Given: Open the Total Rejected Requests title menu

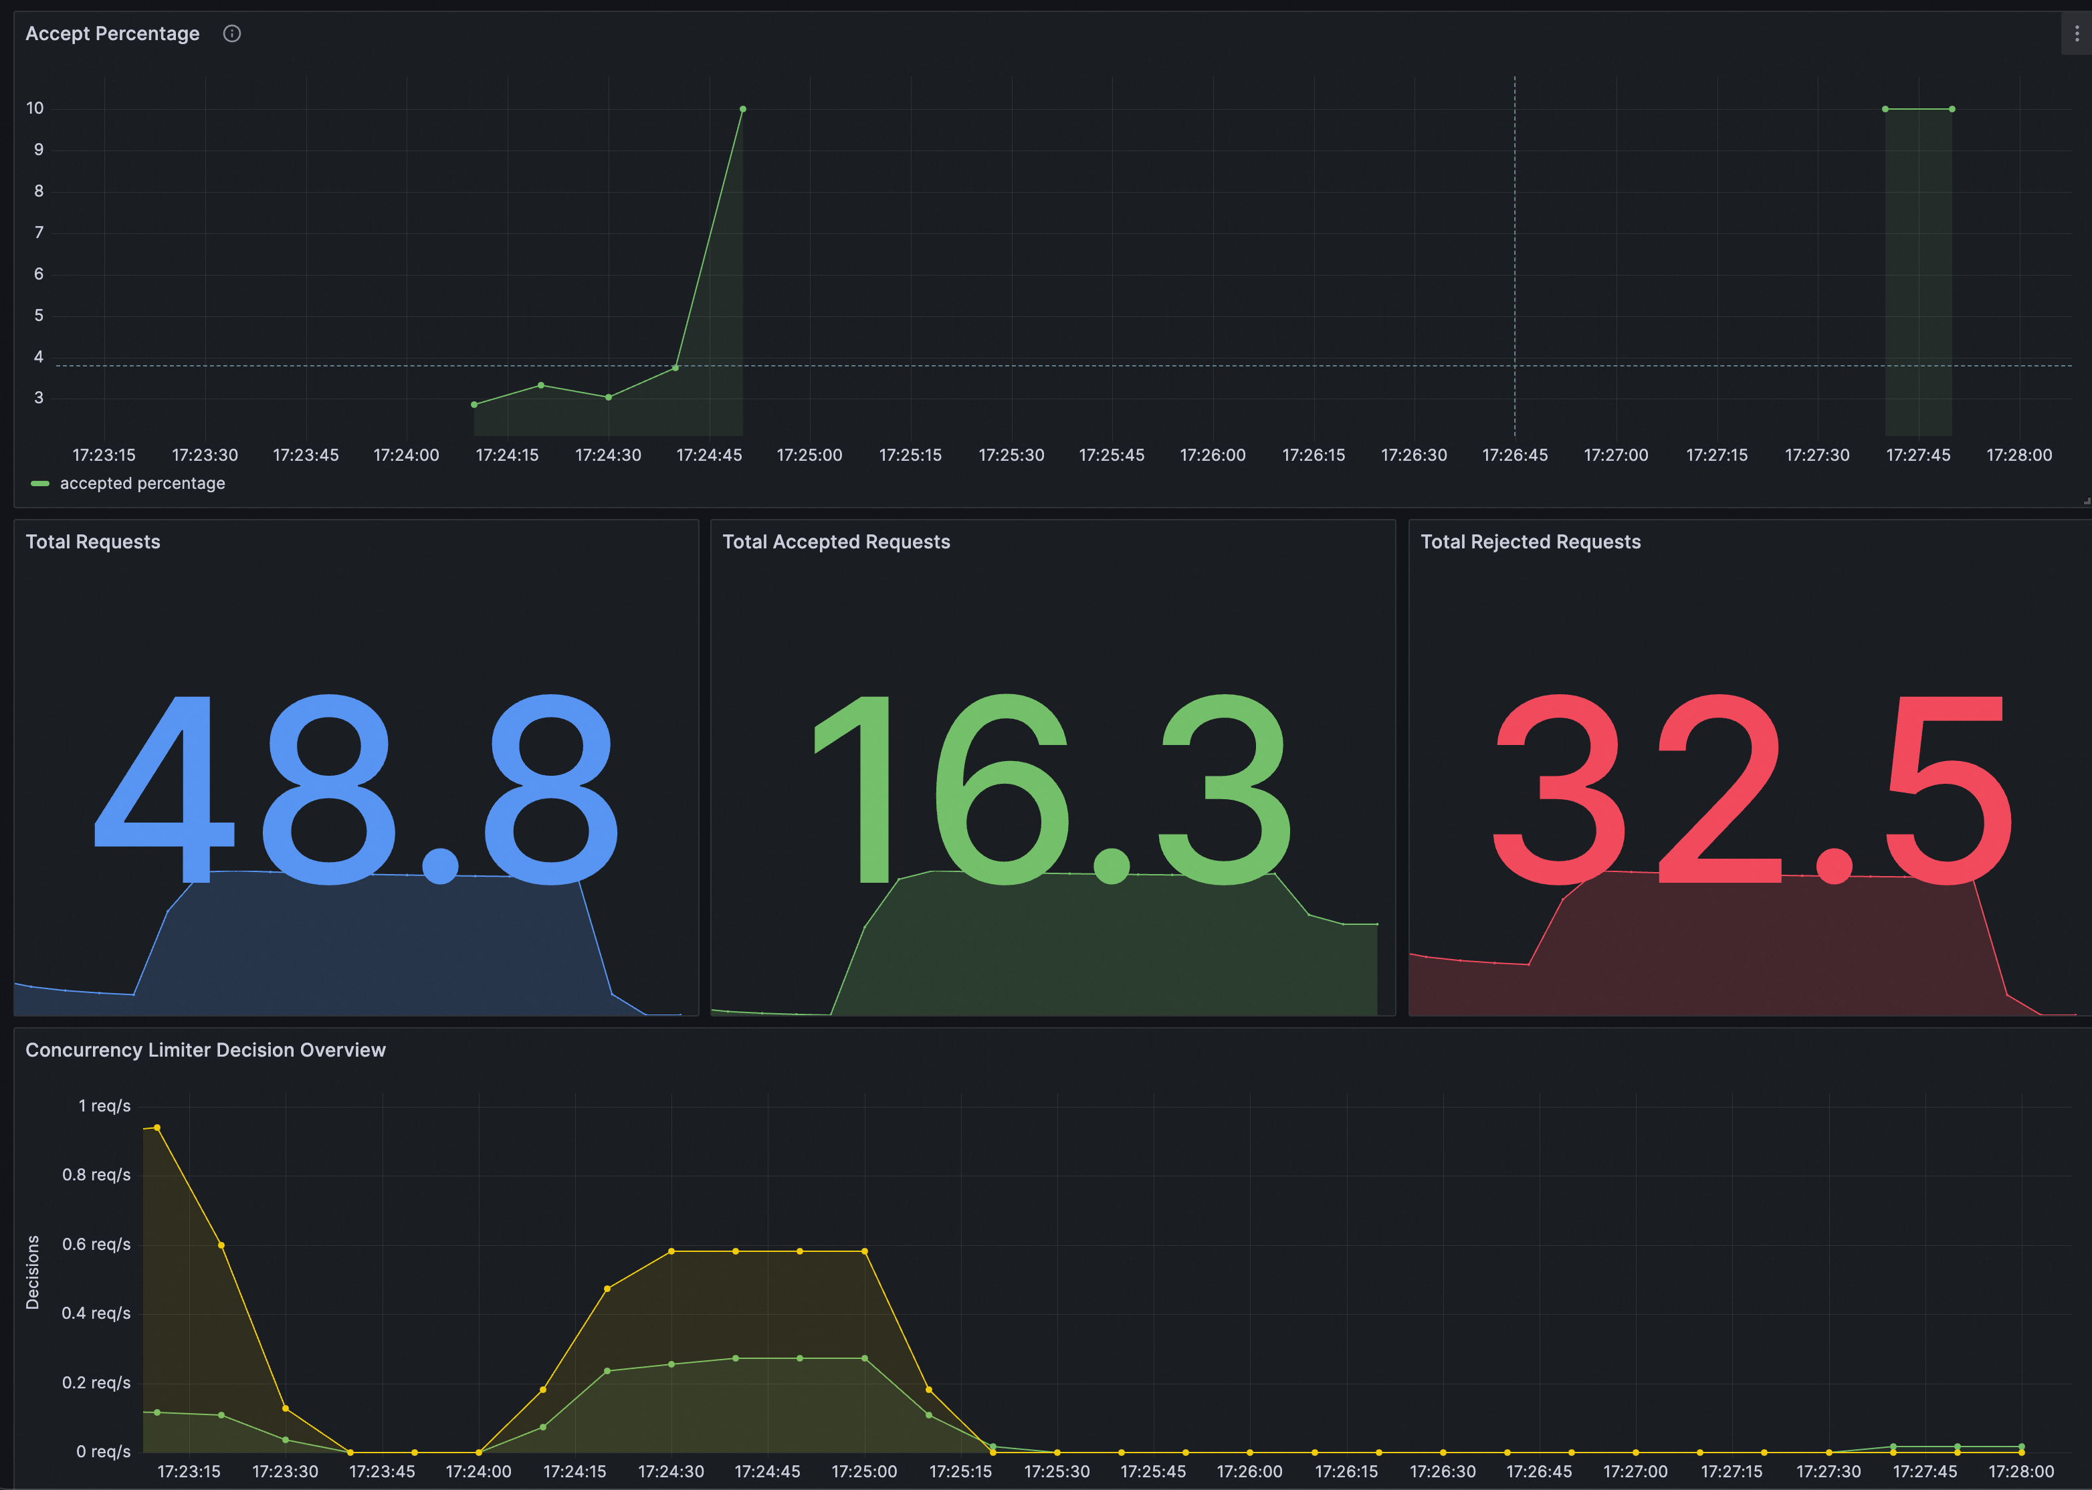Looking at the screenshot, I should click(1530, 542).
